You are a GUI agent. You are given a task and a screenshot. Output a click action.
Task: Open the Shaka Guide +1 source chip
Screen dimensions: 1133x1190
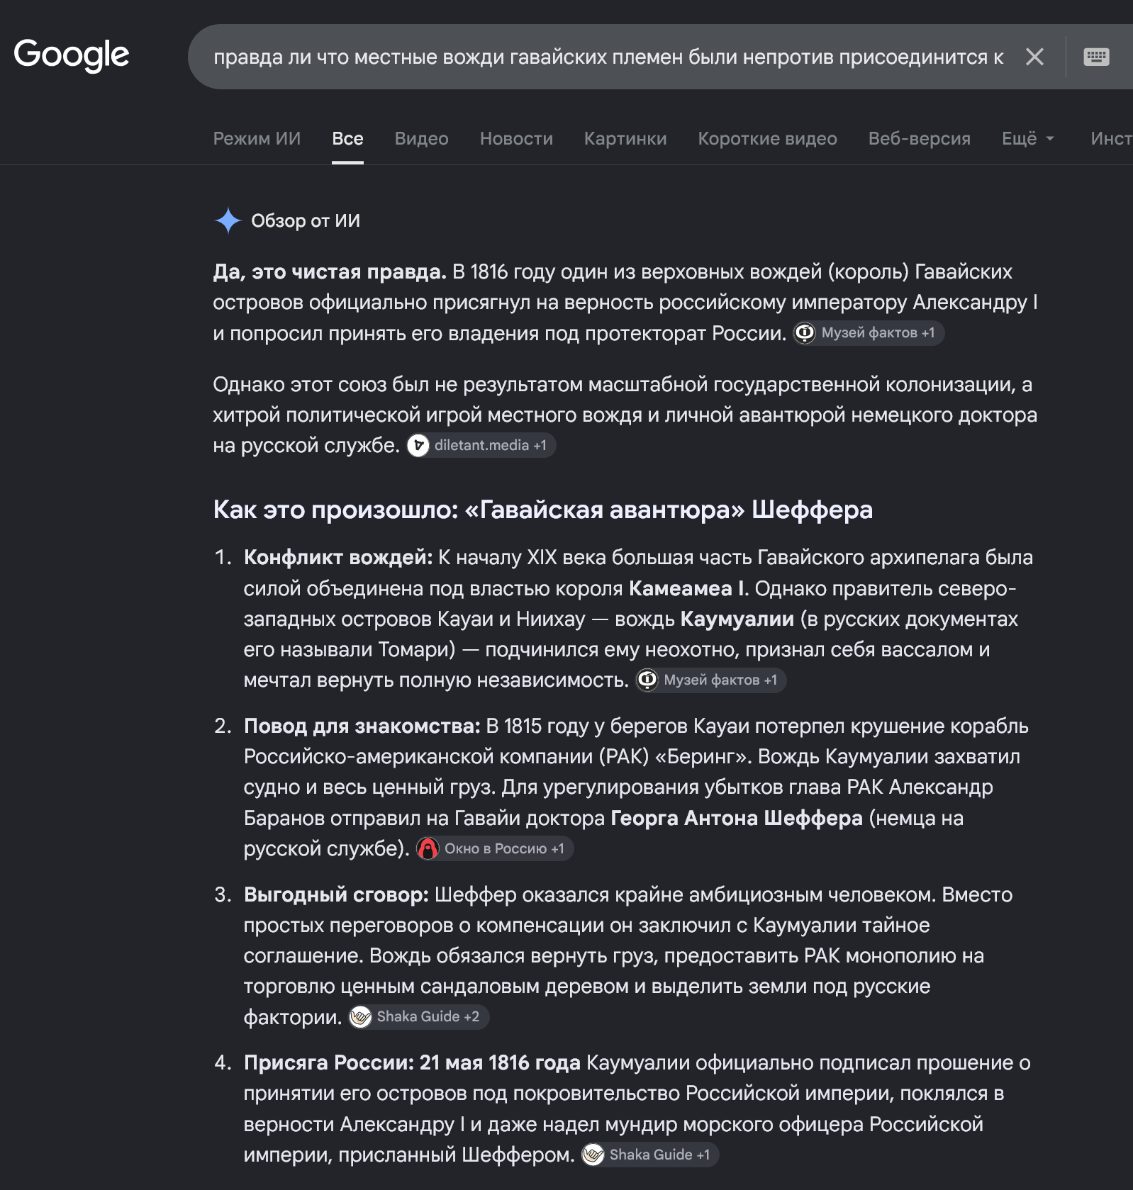coord(650,1155)
